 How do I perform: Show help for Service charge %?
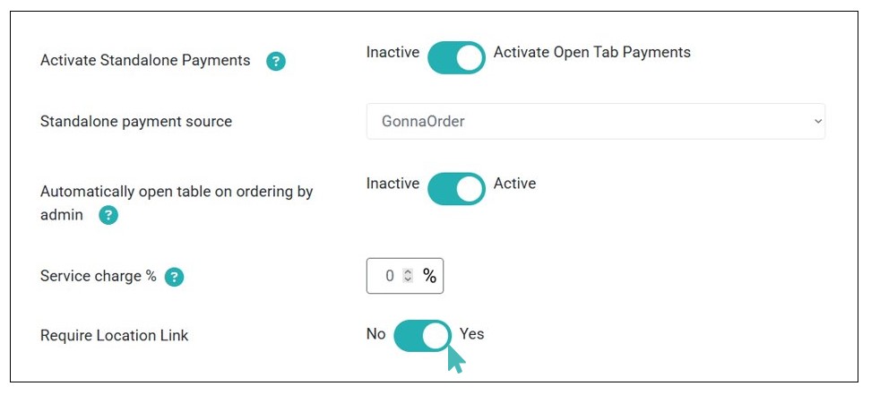tap(175, 277)
